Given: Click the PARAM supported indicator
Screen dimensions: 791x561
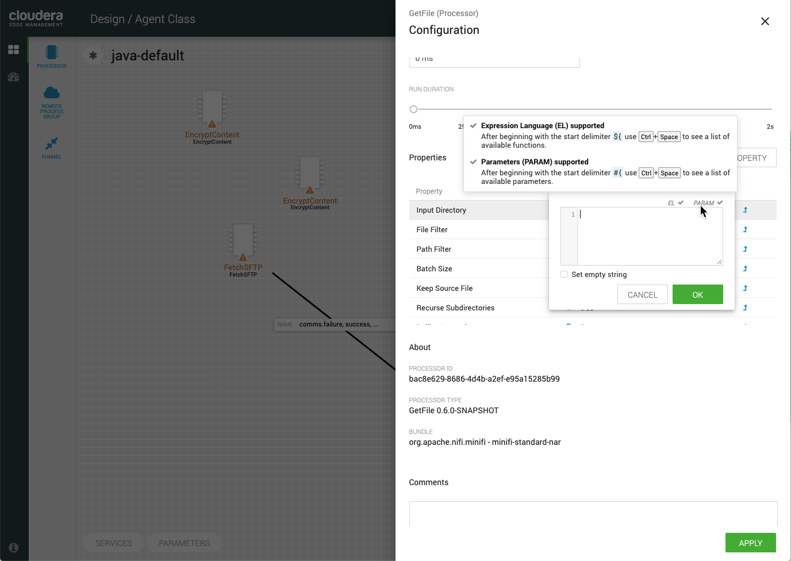Looking at the screenshot, I should 708,203.
